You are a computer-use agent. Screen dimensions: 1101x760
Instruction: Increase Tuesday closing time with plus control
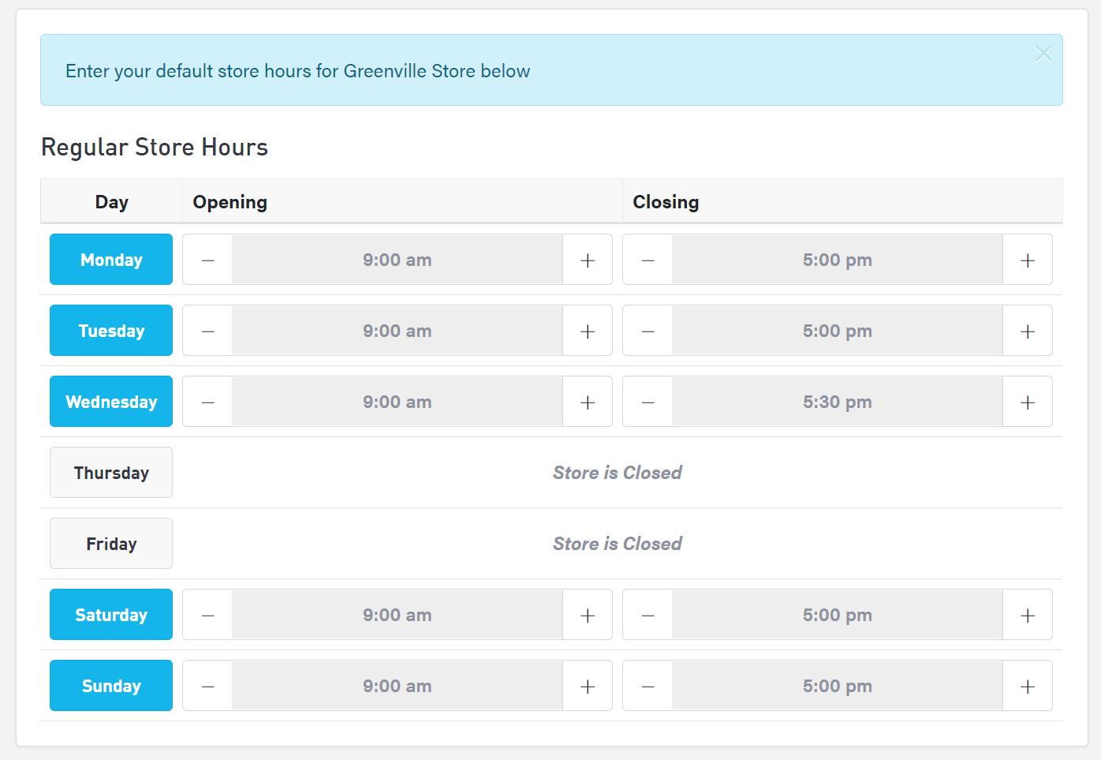[1028, 330]
